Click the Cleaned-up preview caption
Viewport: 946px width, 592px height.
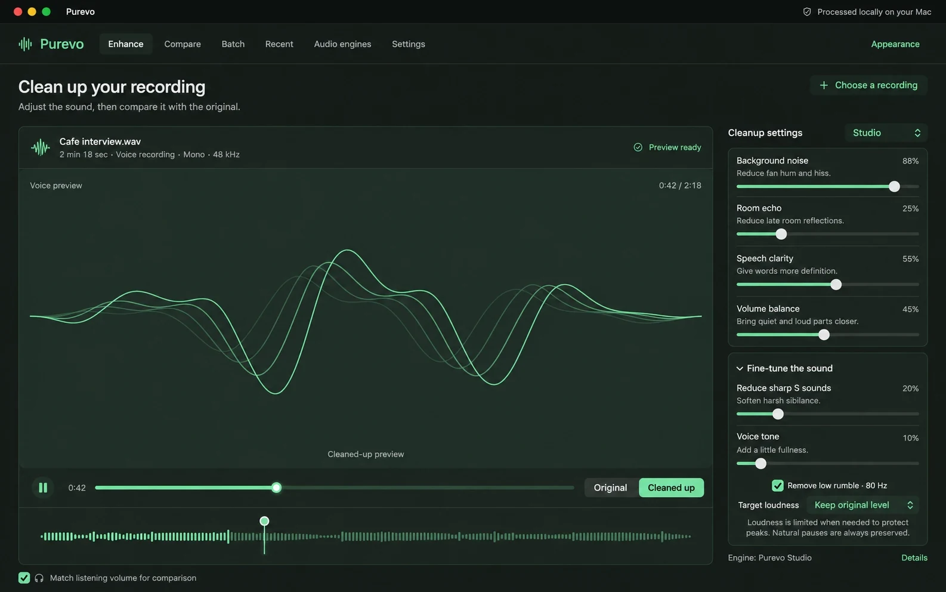pyautogui.click(x=366, y=454)
